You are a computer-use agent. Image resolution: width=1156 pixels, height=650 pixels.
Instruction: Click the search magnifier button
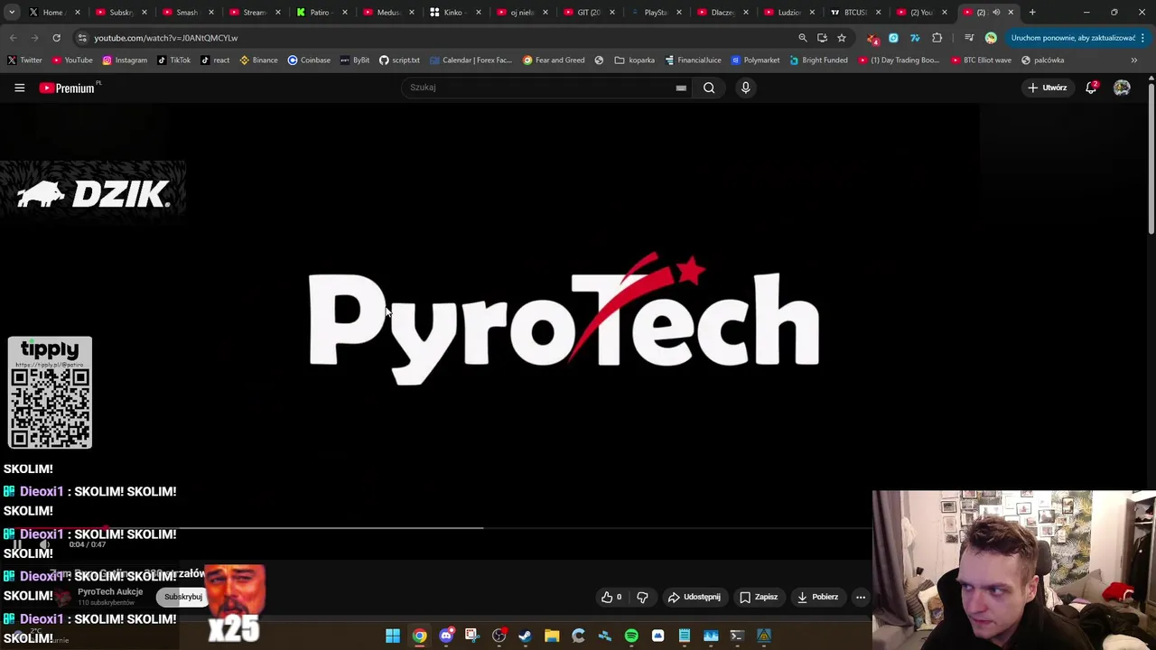click(709, 88)
